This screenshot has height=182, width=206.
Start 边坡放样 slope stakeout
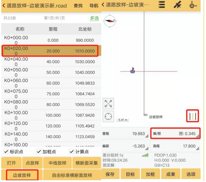[x=22, y=175]
